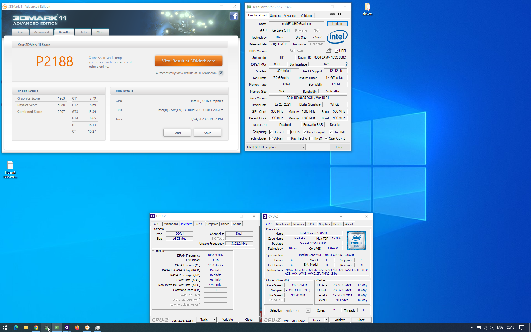Image resolution: width=531 pixels, height=332 pixels.
Task: Click the Facebook icon in 3DMark 11
Action: pos(234,16)
